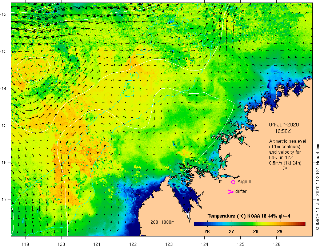Image resolution: width=320 pixels, height=247 pixels.
Task: Click longitude axis label '120'
Action: click(61, 244)
